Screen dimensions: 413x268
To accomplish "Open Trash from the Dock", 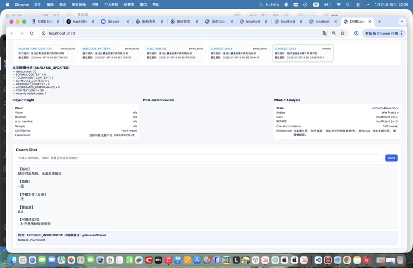I will click(x=400, y=260).
